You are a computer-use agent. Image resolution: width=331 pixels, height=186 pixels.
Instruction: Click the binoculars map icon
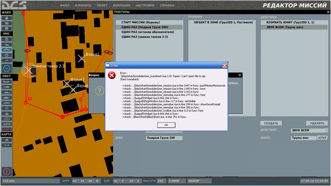pos(7,140)
